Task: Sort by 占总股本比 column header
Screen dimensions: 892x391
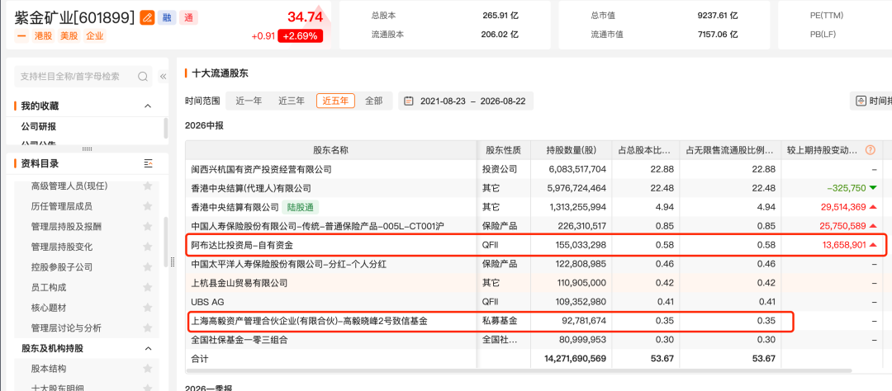Action: (645, 150)
